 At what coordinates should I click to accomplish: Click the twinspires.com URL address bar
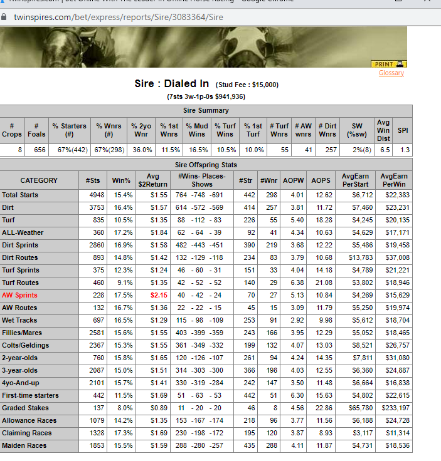[119, 17]
